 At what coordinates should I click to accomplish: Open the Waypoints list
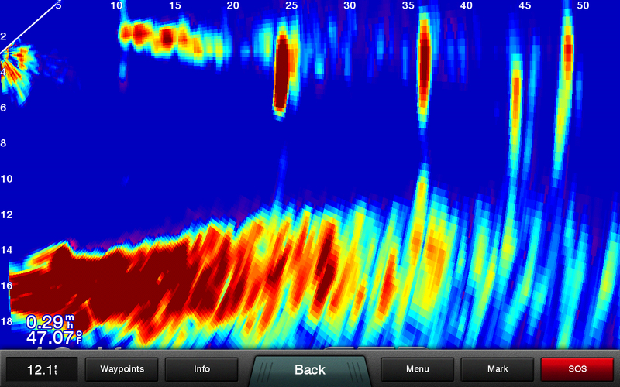click(122, 369)
